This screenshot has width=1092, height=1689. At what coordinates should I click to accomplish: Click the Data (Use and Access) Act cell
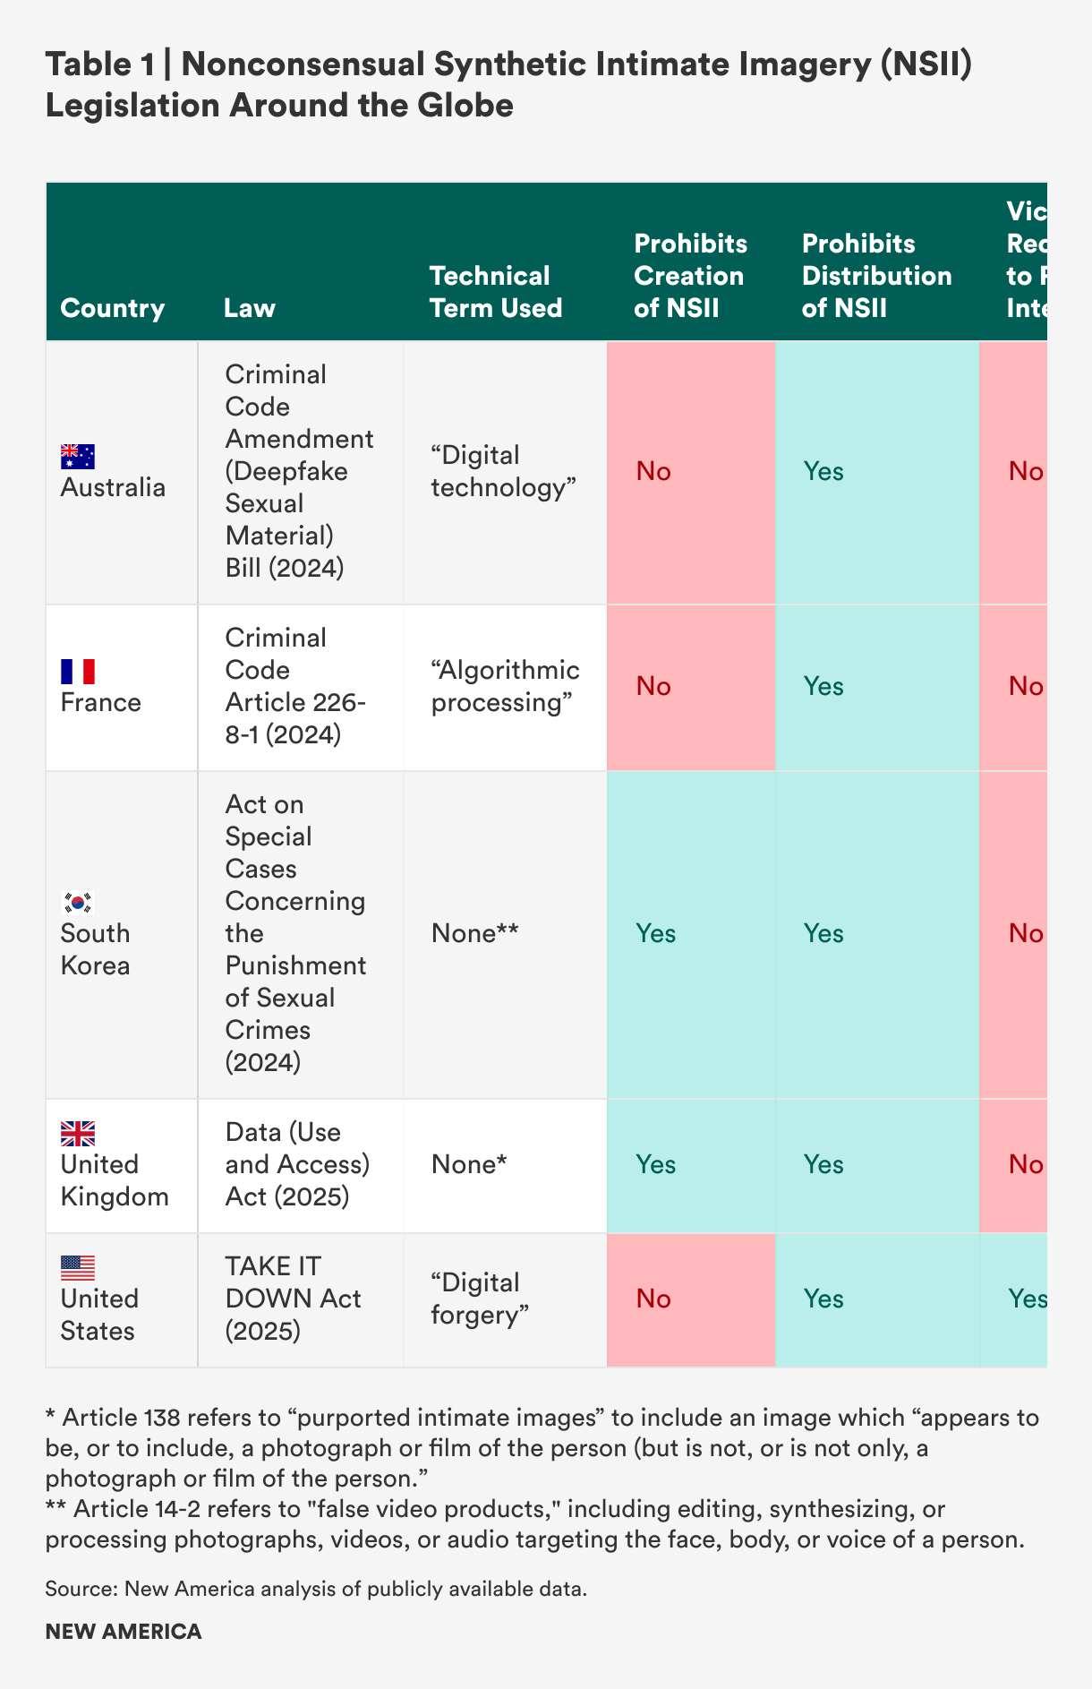pyautogui.click(x=297, y=1164)
